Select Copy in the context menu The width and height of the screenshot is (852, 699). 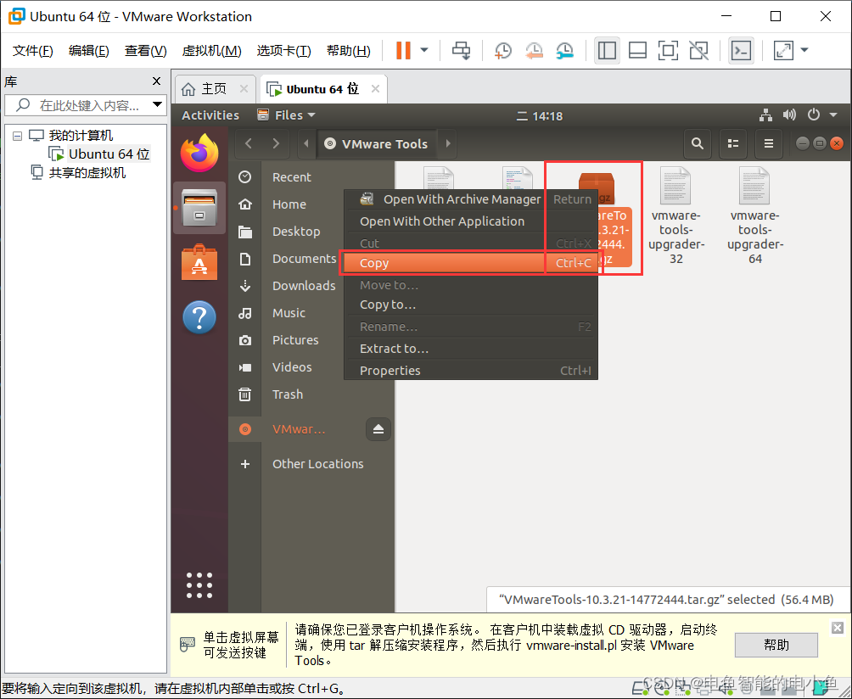coord(471,263)
